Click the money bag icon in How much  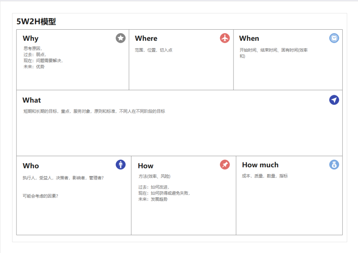point(334,164)
